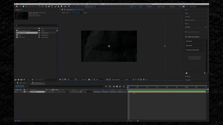The width and height of the screenshot is (223, 125).
Task: Toggle transparency grid in viewer footer
Action: (110, 80)
